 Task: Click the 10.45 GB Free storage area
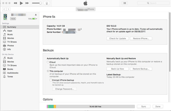coord(95,106)
